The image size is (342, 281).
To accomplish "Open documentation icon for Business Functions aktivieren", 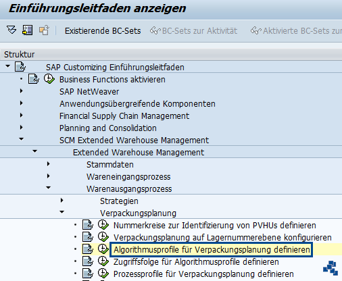I will (x=34, y=79).
